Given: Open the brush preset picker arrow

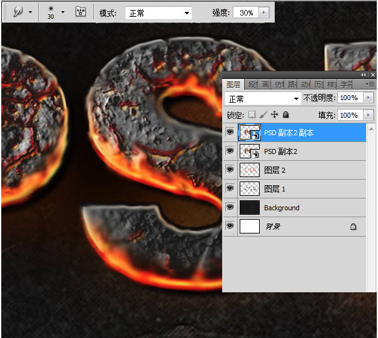Looking at the screenshot, I should (x=63, y=13).
